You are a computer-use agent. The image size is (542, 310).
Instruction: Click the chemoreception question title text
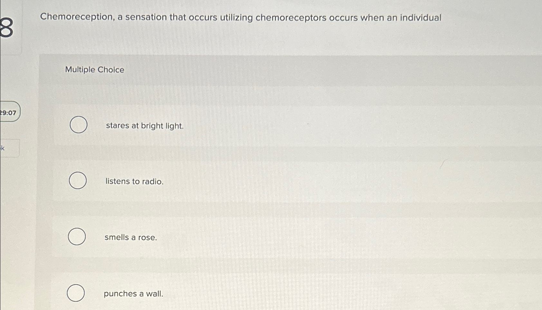point(241,18)
